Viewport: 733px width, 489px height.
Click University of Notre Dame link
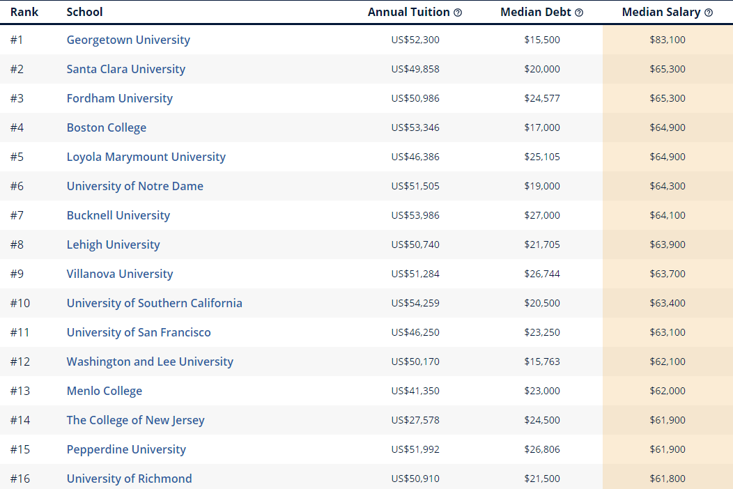pos(135,186)
